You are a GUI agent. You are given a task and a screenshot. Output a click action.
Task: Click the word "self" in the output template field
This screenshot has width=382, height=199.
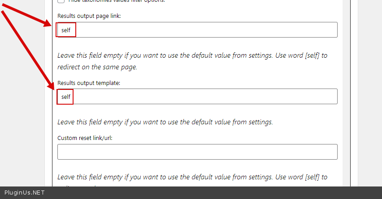66,97
